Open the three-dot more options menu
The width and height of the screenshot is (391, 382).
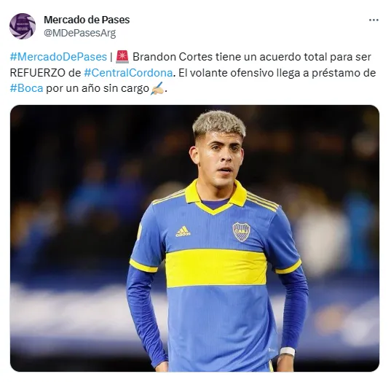point(374,20)
